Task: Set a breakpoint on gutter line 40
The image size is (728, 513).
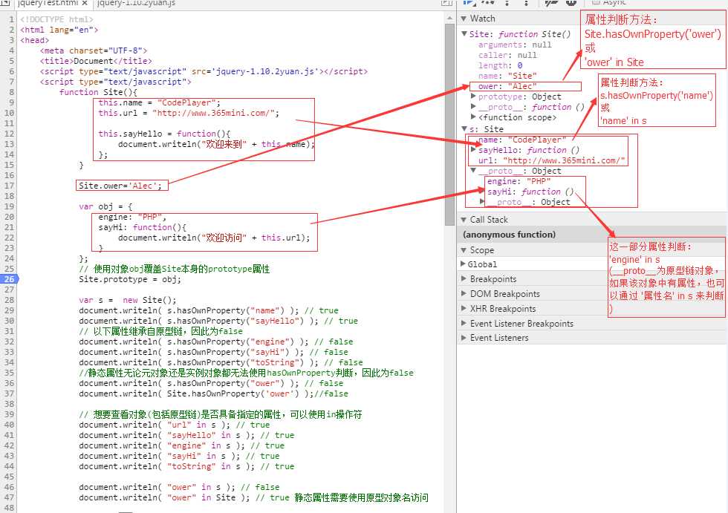Action: click(9, 425)
